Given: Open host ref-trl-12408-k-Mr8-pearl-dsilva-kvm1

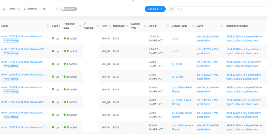Looking at the screenshot, I should pos(22,87).
